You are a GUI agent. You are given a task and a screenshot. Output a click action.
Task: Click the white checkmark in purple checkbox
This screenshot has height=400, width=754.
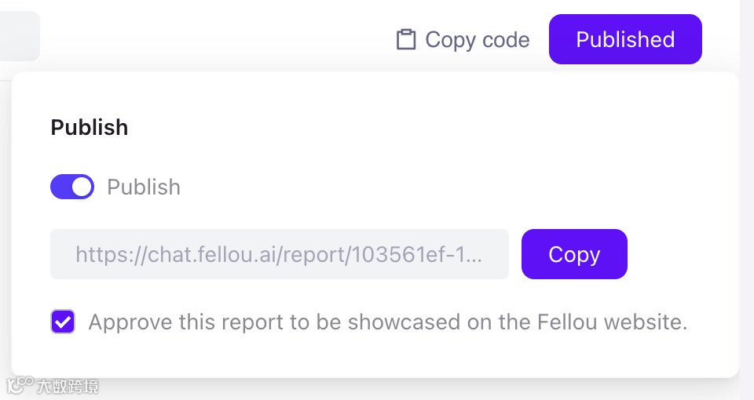click(63, 322)
